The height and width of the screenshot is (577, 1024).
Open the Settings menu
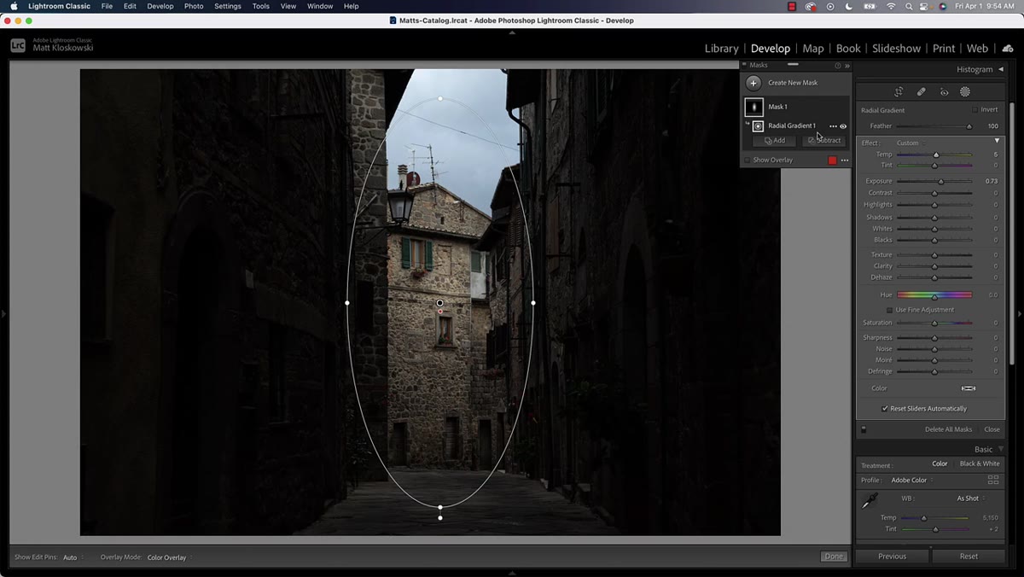tap(227, 6)
